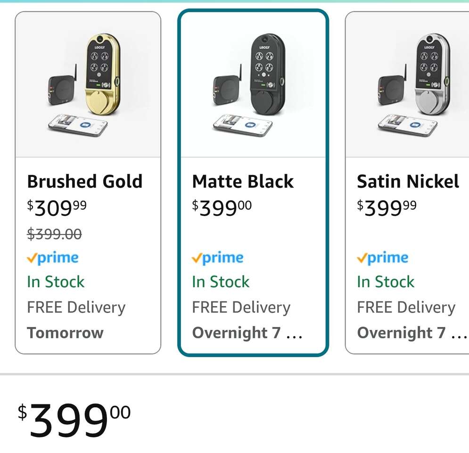Image resolution: width=469 pixels, height=453 pixels.
Task: Click In Stock text under Brushed Gold
Action: (56, 282)
